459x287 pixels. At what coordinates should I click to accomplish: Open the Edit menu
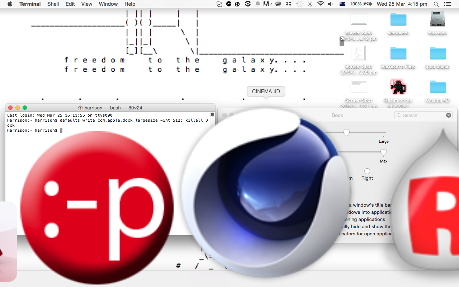pos(70,4)
